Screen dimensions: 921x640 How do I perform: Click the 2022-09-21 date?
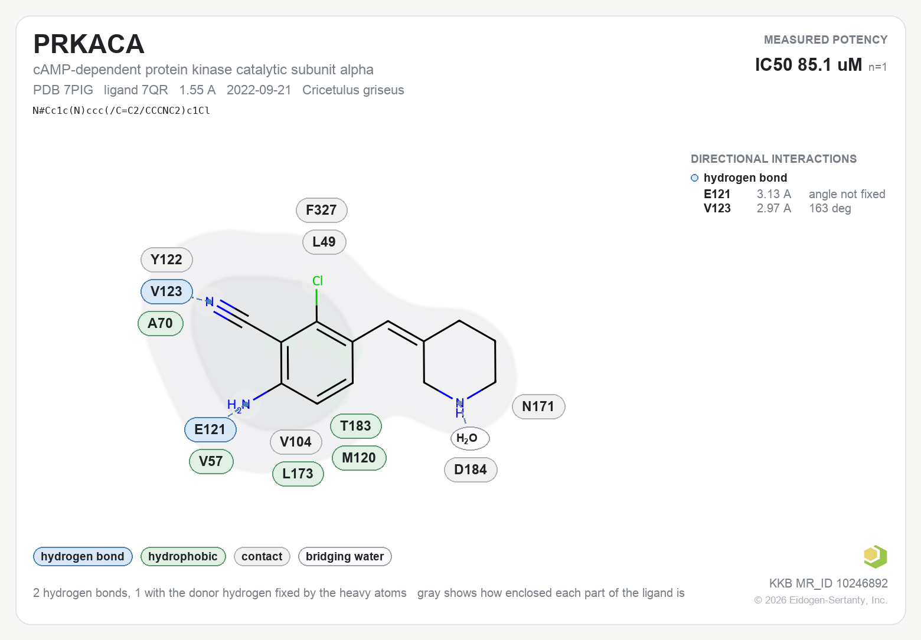click(259, 90)
